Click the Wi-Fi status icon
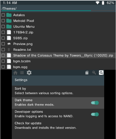Image resolution: width=116 pixels, height=139 pixels. (97, 3)
